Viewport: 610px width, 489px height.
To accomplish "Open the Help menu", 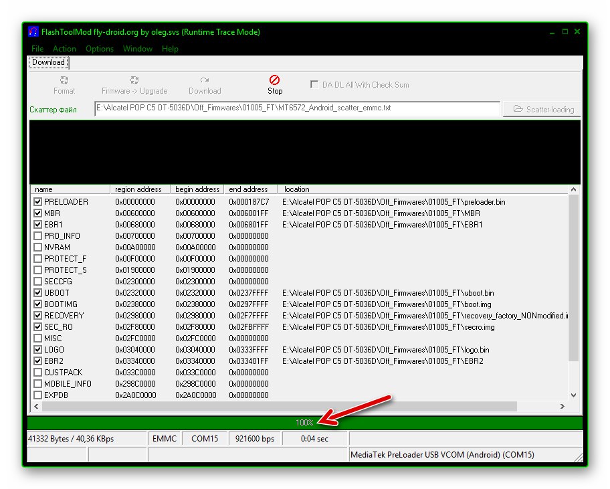I will (x=170, y=49).
